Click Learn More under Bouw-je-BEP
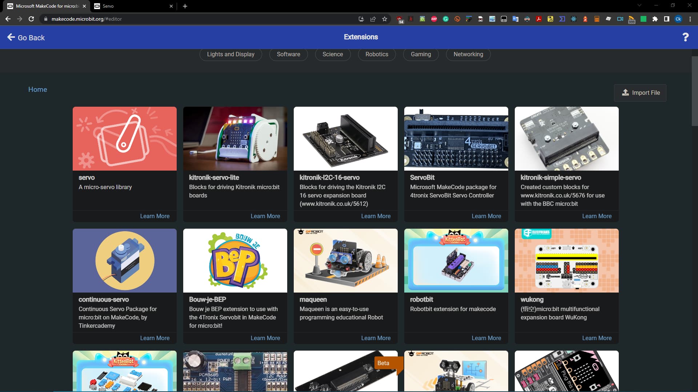The width and height of the screenshot is (698, 392). coord(265,338)
